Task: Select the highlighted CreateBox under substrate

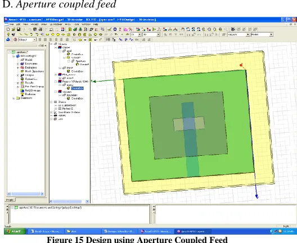Action: (77, 88)
